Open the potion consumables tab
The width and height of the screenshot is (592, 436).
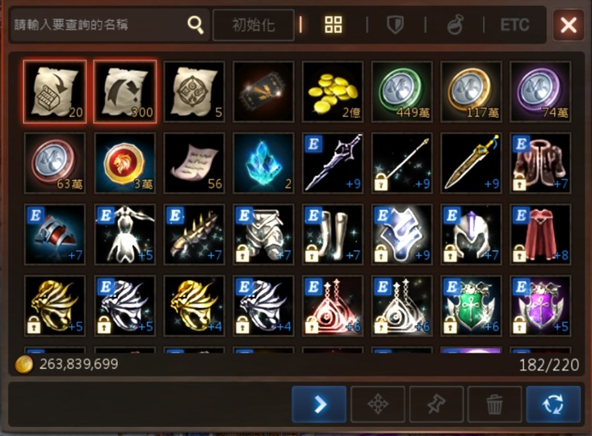455,25
